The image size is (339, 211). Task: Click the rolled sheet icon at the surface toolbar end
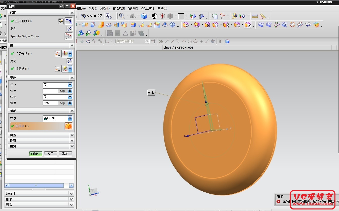click(316, 25)
